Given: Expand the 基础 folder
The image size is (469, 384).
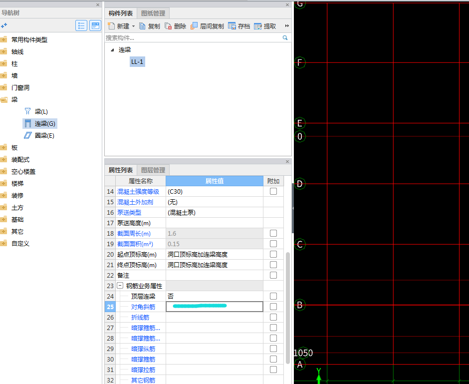Looking at the screenshot, I should [3, 219].
